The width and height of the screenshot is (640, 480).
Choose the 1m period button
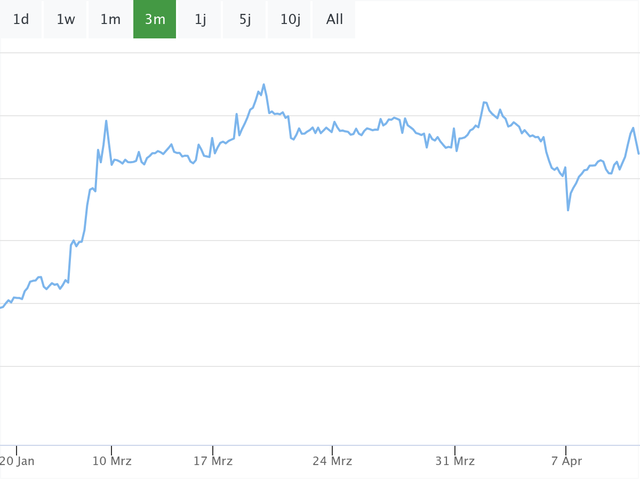click(x=110, y=20)
